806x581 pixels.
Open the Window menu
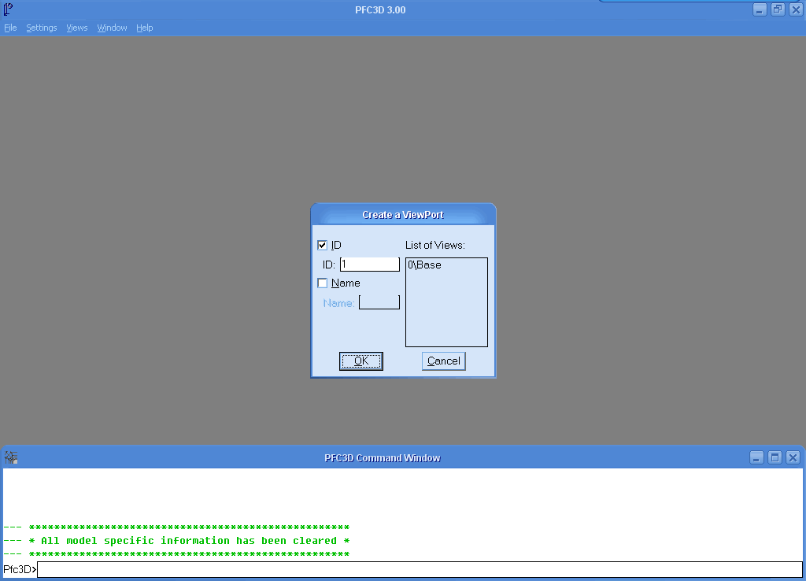112,28
